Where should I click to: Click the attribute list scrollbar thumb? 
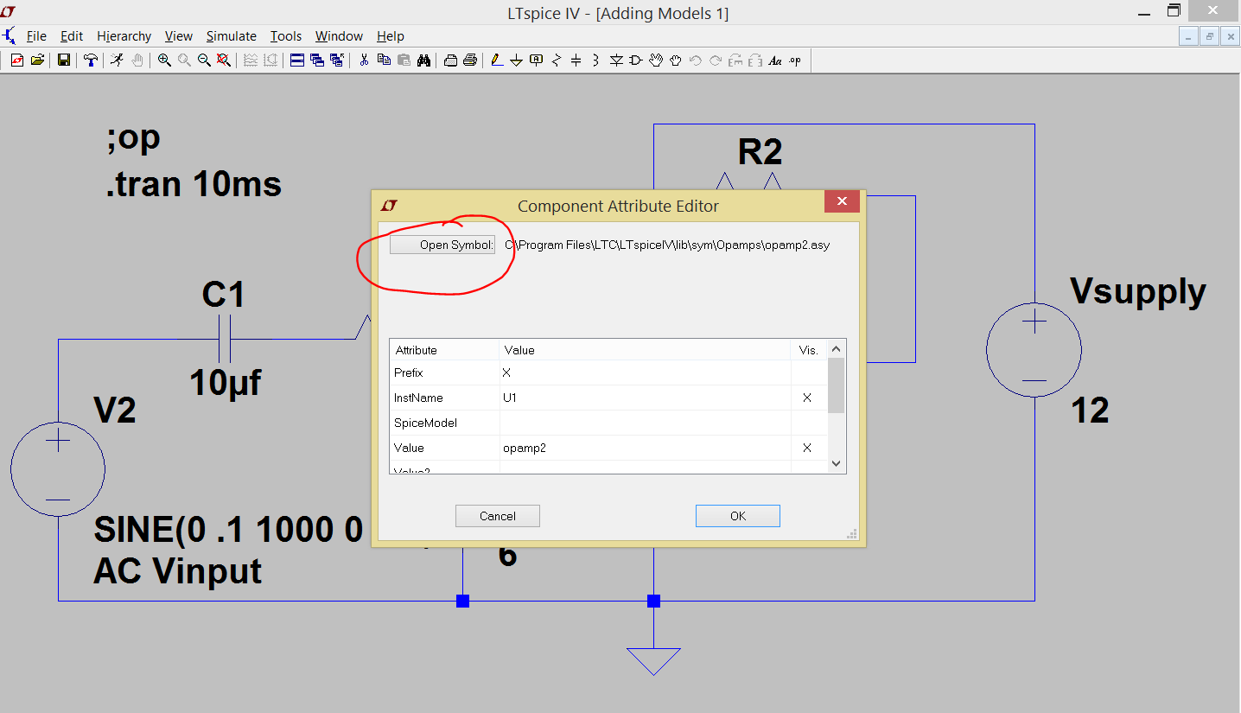[836, 385]
